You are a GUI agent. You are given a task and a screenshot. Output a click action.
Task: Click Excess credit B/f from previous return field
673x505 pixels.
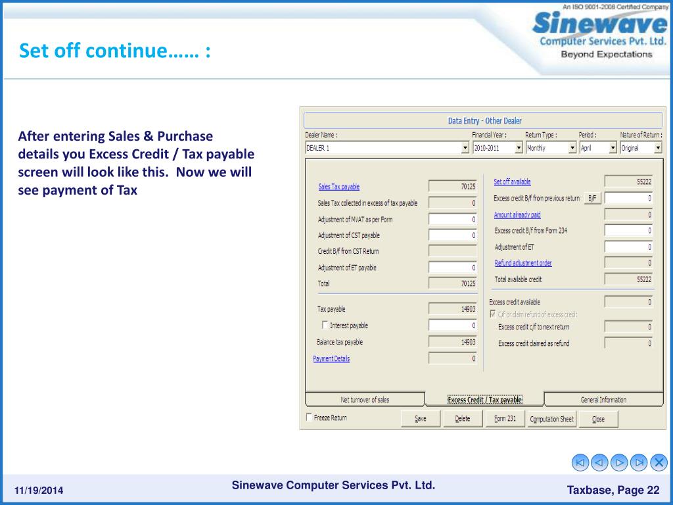click(x=629, y=198)
